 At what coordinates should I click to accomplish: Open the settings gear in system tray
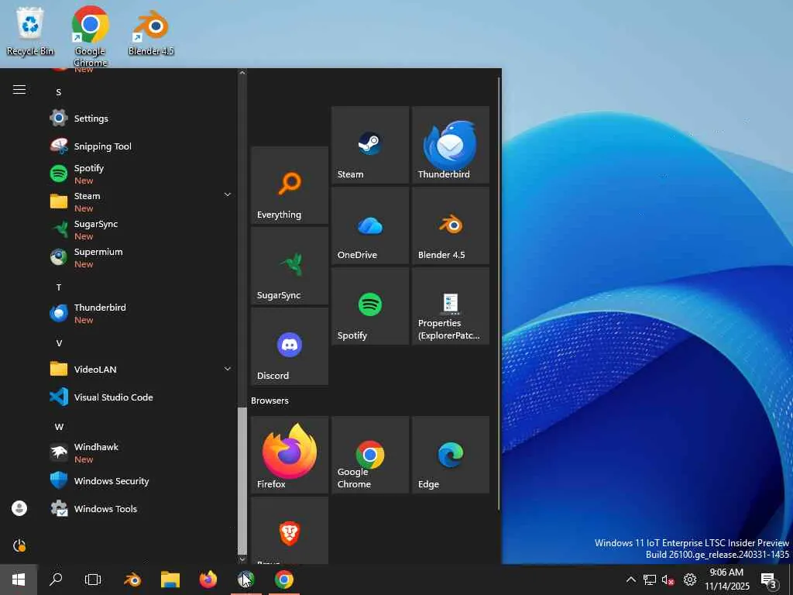[690, 580]
